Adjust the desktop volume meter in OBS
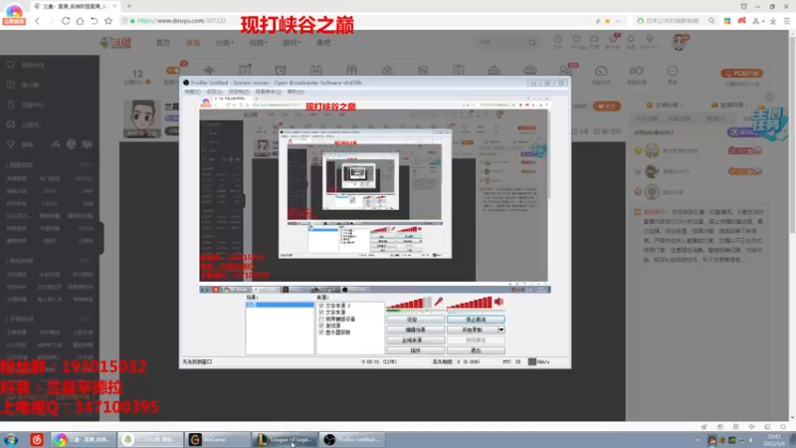The height and width of the screenshot is (448, 796). (469, 304)
